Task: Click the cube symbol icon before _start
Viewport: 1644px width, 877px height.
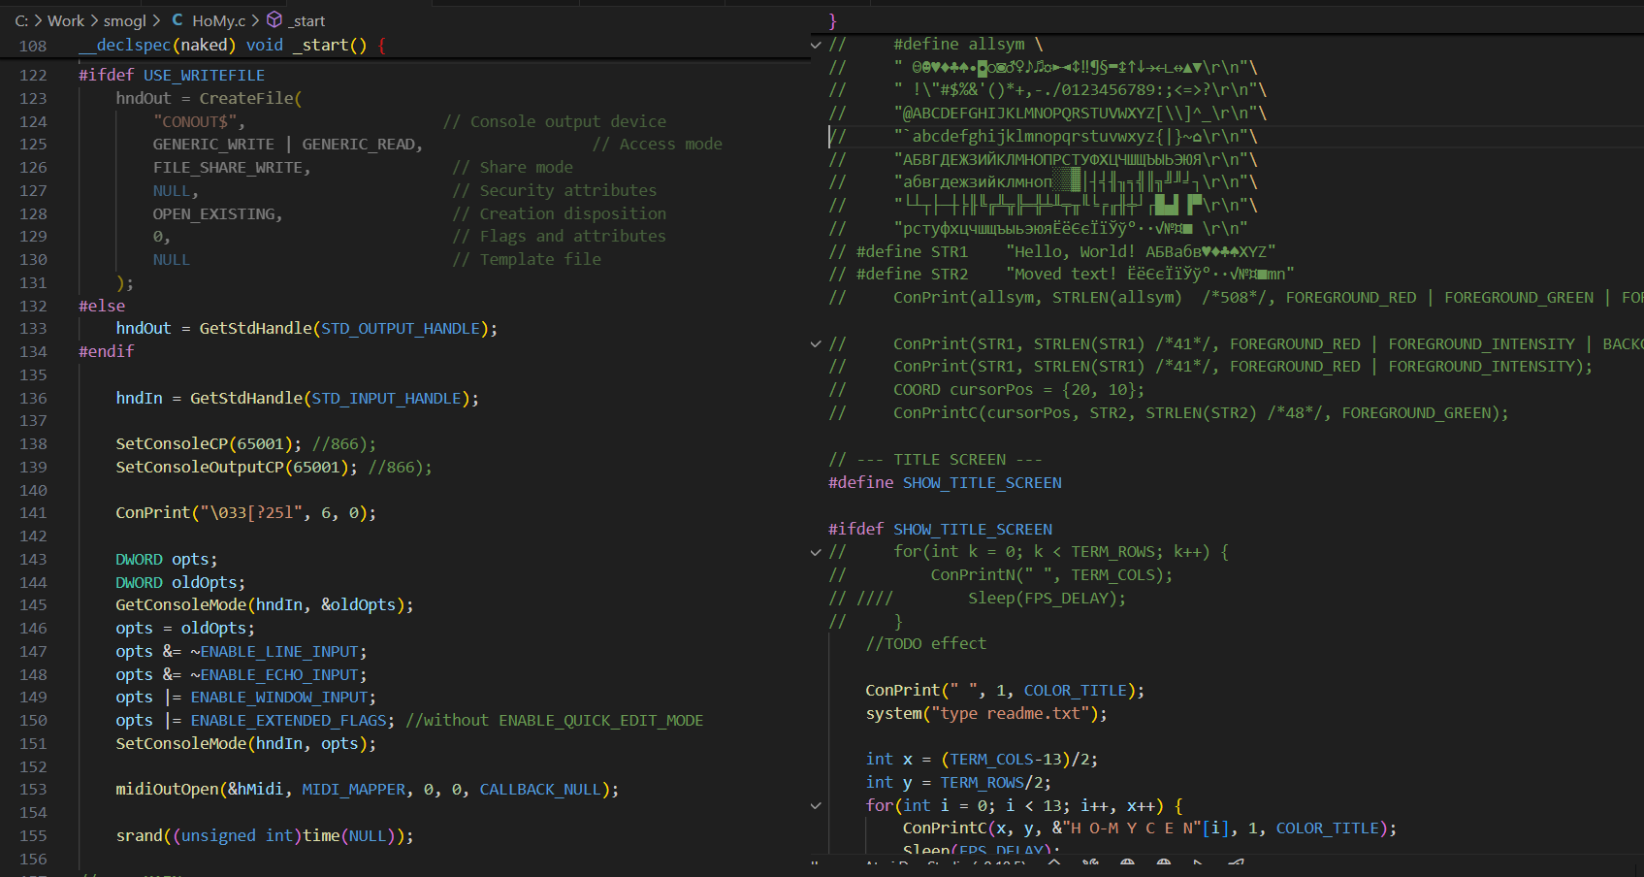Action: tap(274, 20)
